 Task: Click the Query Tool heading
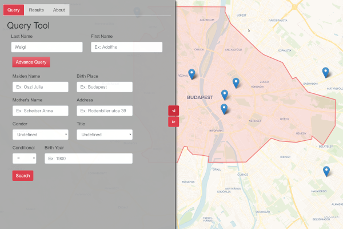[x=28, y=26]
